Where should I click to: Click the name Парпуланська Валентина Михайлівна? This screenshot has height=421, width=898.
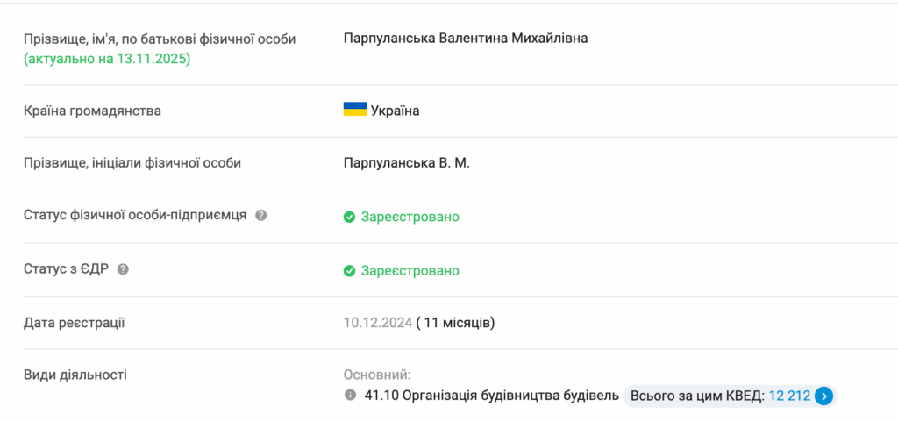466,39
